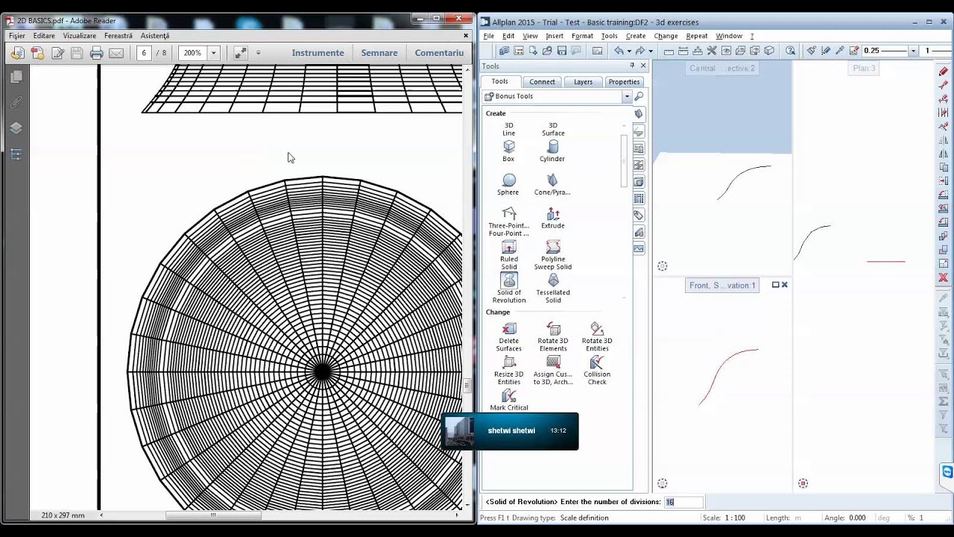The height and width of the screenshot is (537, 954).
Task: Select the 3D Line tool
Action: coord(508,129)
